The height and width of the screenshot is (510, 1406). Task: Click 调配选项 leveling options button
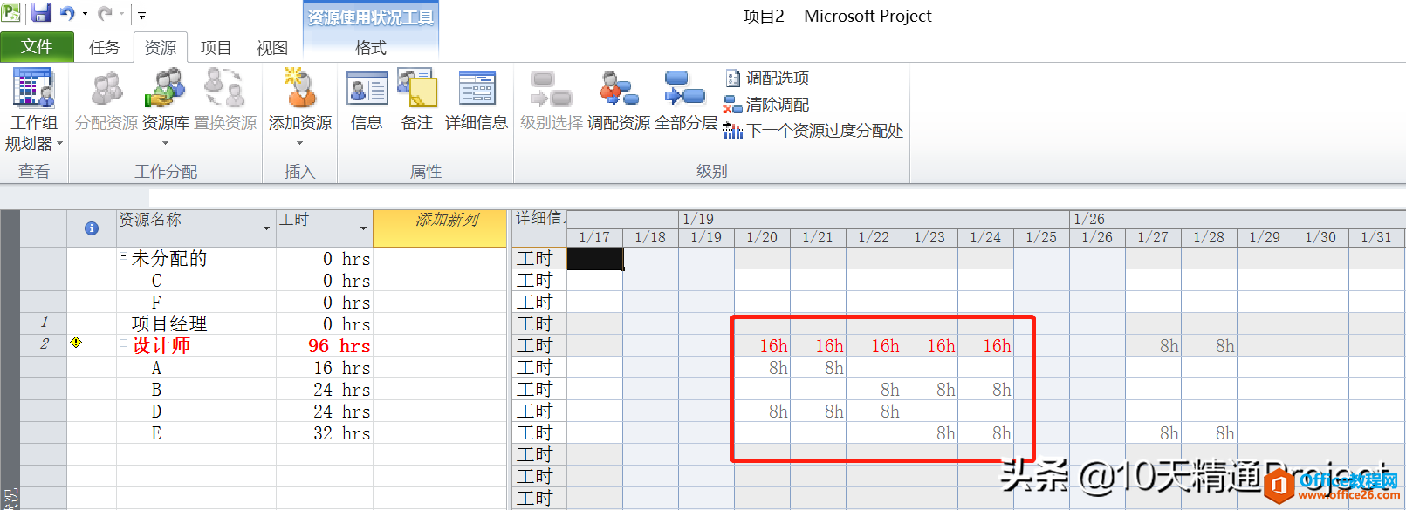(768, 78)
